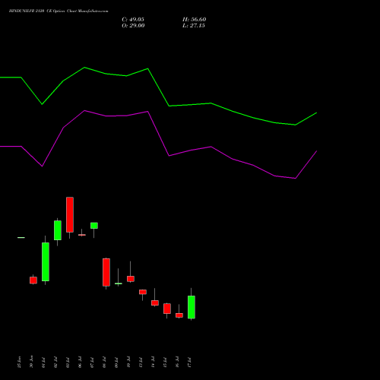This screenshot has width=380, height=380.
Task: Click the last date label on the axis
Action: pos(190,363)
